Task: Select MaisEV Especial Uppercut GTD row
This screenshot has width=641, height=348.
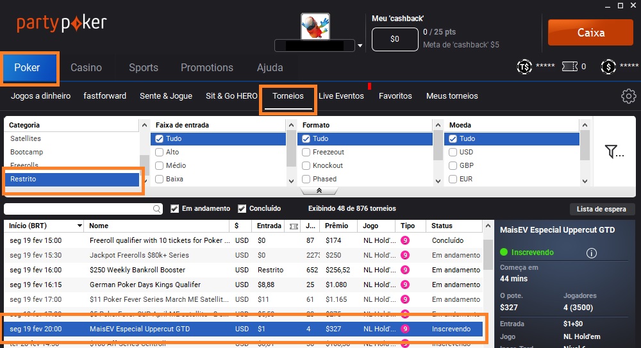Action: [243, 329]
